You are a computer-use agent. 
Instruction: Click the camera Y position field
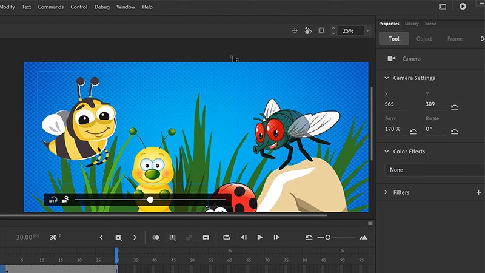[x=430, y=104]
